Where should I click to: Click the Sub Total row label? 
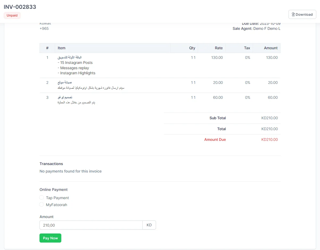tap(218, 118)
